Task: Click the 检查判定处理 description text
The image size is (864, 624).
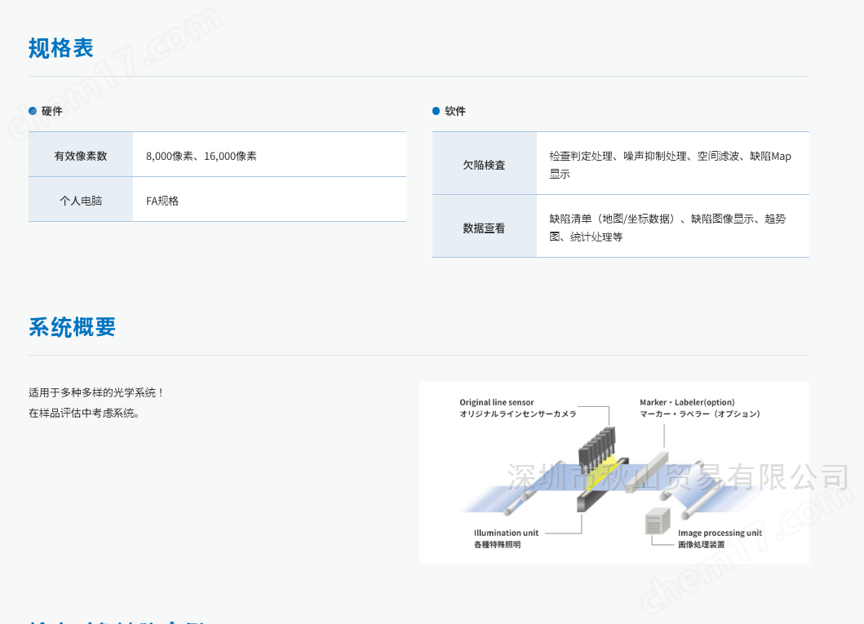Action: 670,165
